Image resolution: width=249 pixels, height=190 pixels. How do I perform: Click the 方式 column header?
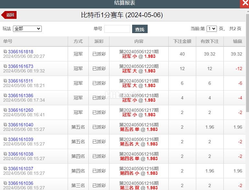point(78,41)
